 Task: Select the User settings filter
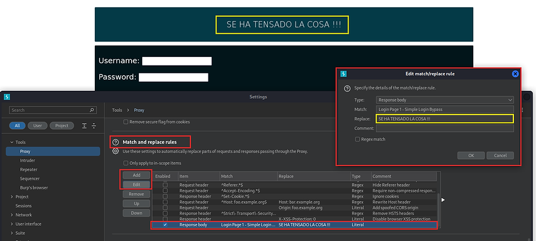click(38, 126)
